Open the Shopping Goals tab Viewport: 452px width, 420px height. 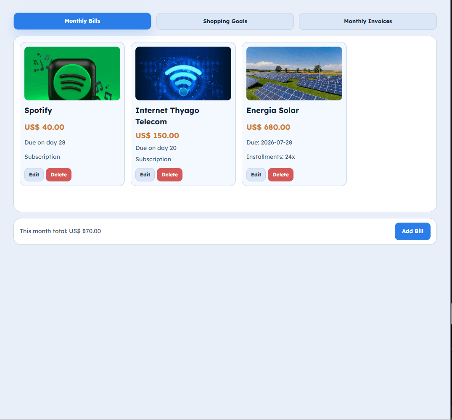(x=225, y=21)
